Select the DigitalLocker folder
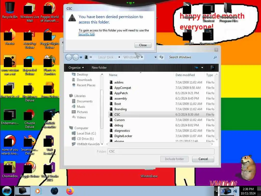The image size is (261, 196). (161, 136)
